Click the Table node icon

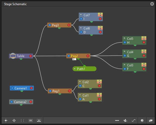click(13, 56)
